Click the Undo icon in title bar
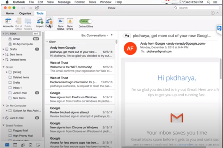 [23, 8]
